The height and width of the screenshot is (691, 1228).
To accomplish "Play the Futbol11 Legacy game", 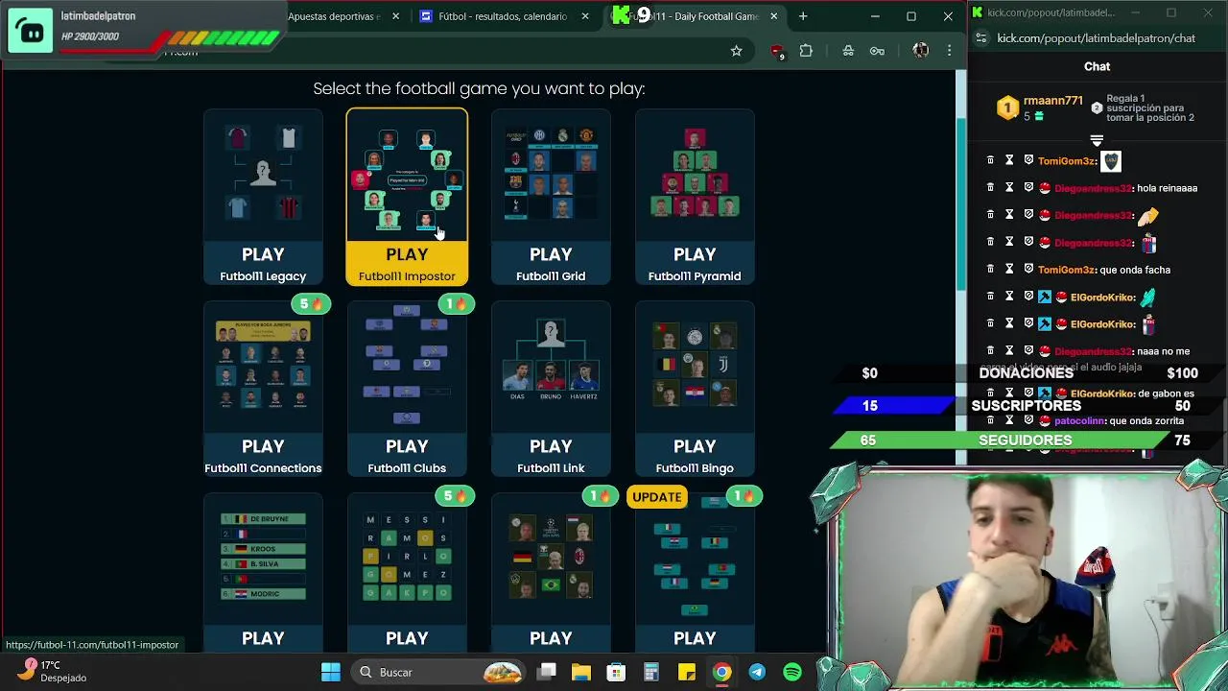I will click(x=263, y=197).
